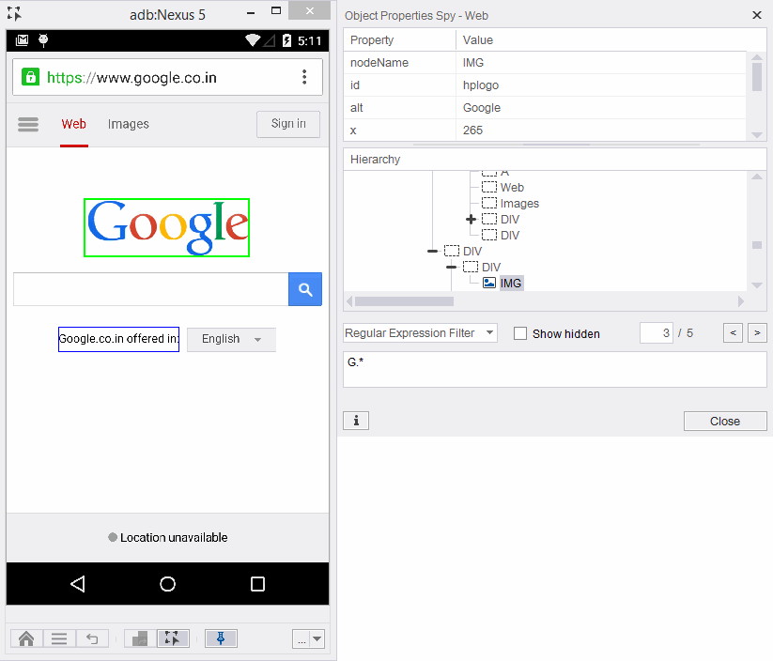Tap the hamburger menu on Google page
773x661 pixels.
[x=28, y=124]
